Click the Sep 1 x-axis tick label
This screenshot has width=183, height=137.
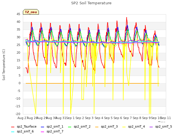(70, 118)
